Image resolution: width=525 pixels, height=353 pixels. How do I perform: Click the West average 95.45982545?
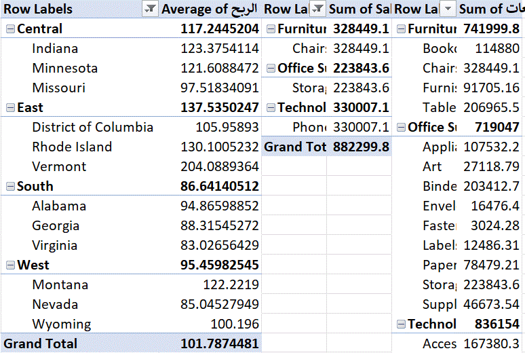click(220, 265)
